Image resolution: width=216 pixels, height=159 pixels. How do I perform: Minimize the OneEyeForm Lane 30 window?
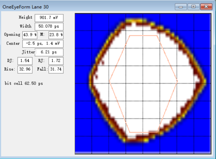(x=181, y=7)
